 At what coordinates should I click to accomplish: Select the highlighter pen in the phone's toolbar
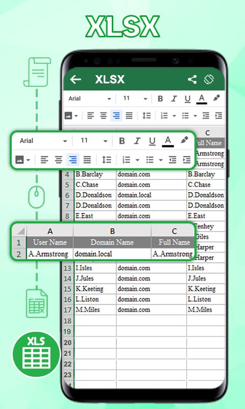[x=216, y=98]
